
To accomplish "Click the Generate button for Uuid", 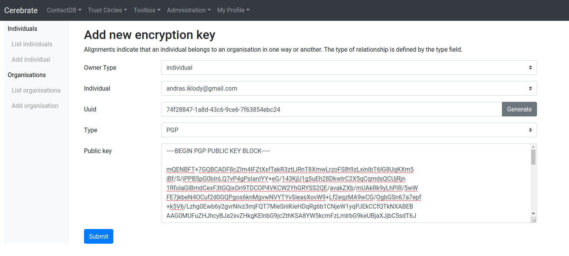I will tap(519, 109).
